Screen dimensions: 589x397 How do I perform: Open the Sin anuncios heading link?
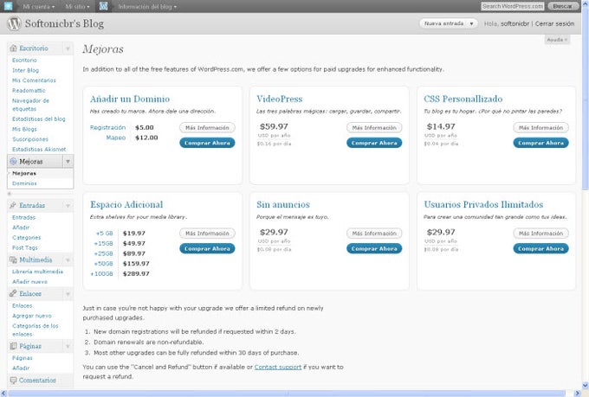point(283,204)
